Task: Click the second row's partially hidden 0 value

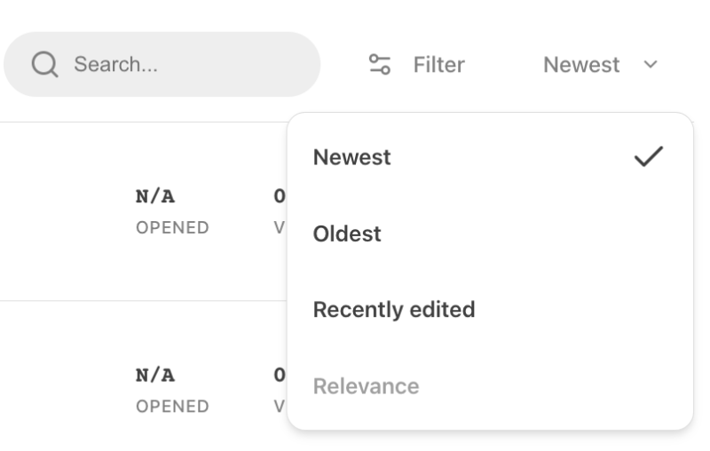Action: pyautogui.click(x=279, y=376)
